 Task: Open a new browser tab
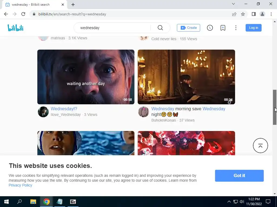[x=73, y=5]
